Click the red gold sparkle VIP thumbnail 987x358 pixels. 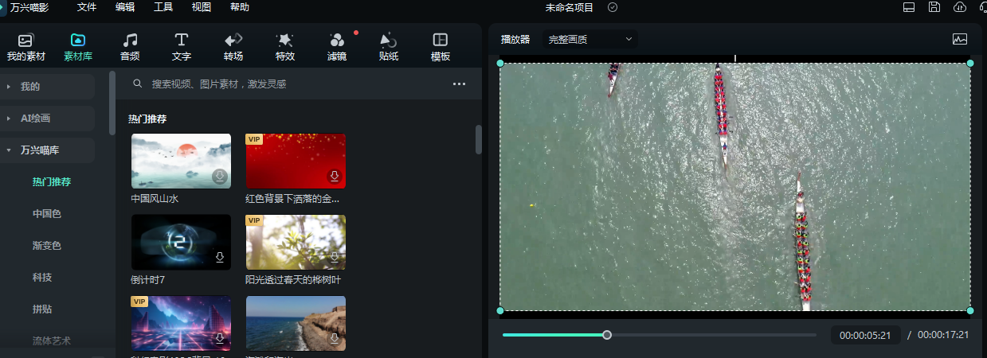pyautogui.click(x=296, y=161)
